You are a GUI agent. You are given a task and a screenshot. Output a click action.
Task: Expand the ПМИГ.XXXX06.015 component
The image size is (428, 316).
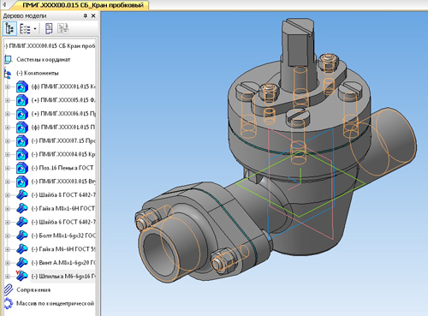pos(8,114)
